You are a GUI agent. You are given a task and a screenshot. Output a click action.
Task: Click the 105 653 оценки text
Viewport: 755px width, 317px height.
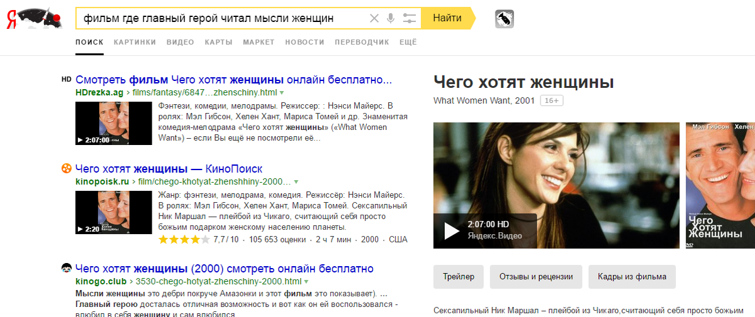[277, 240]
